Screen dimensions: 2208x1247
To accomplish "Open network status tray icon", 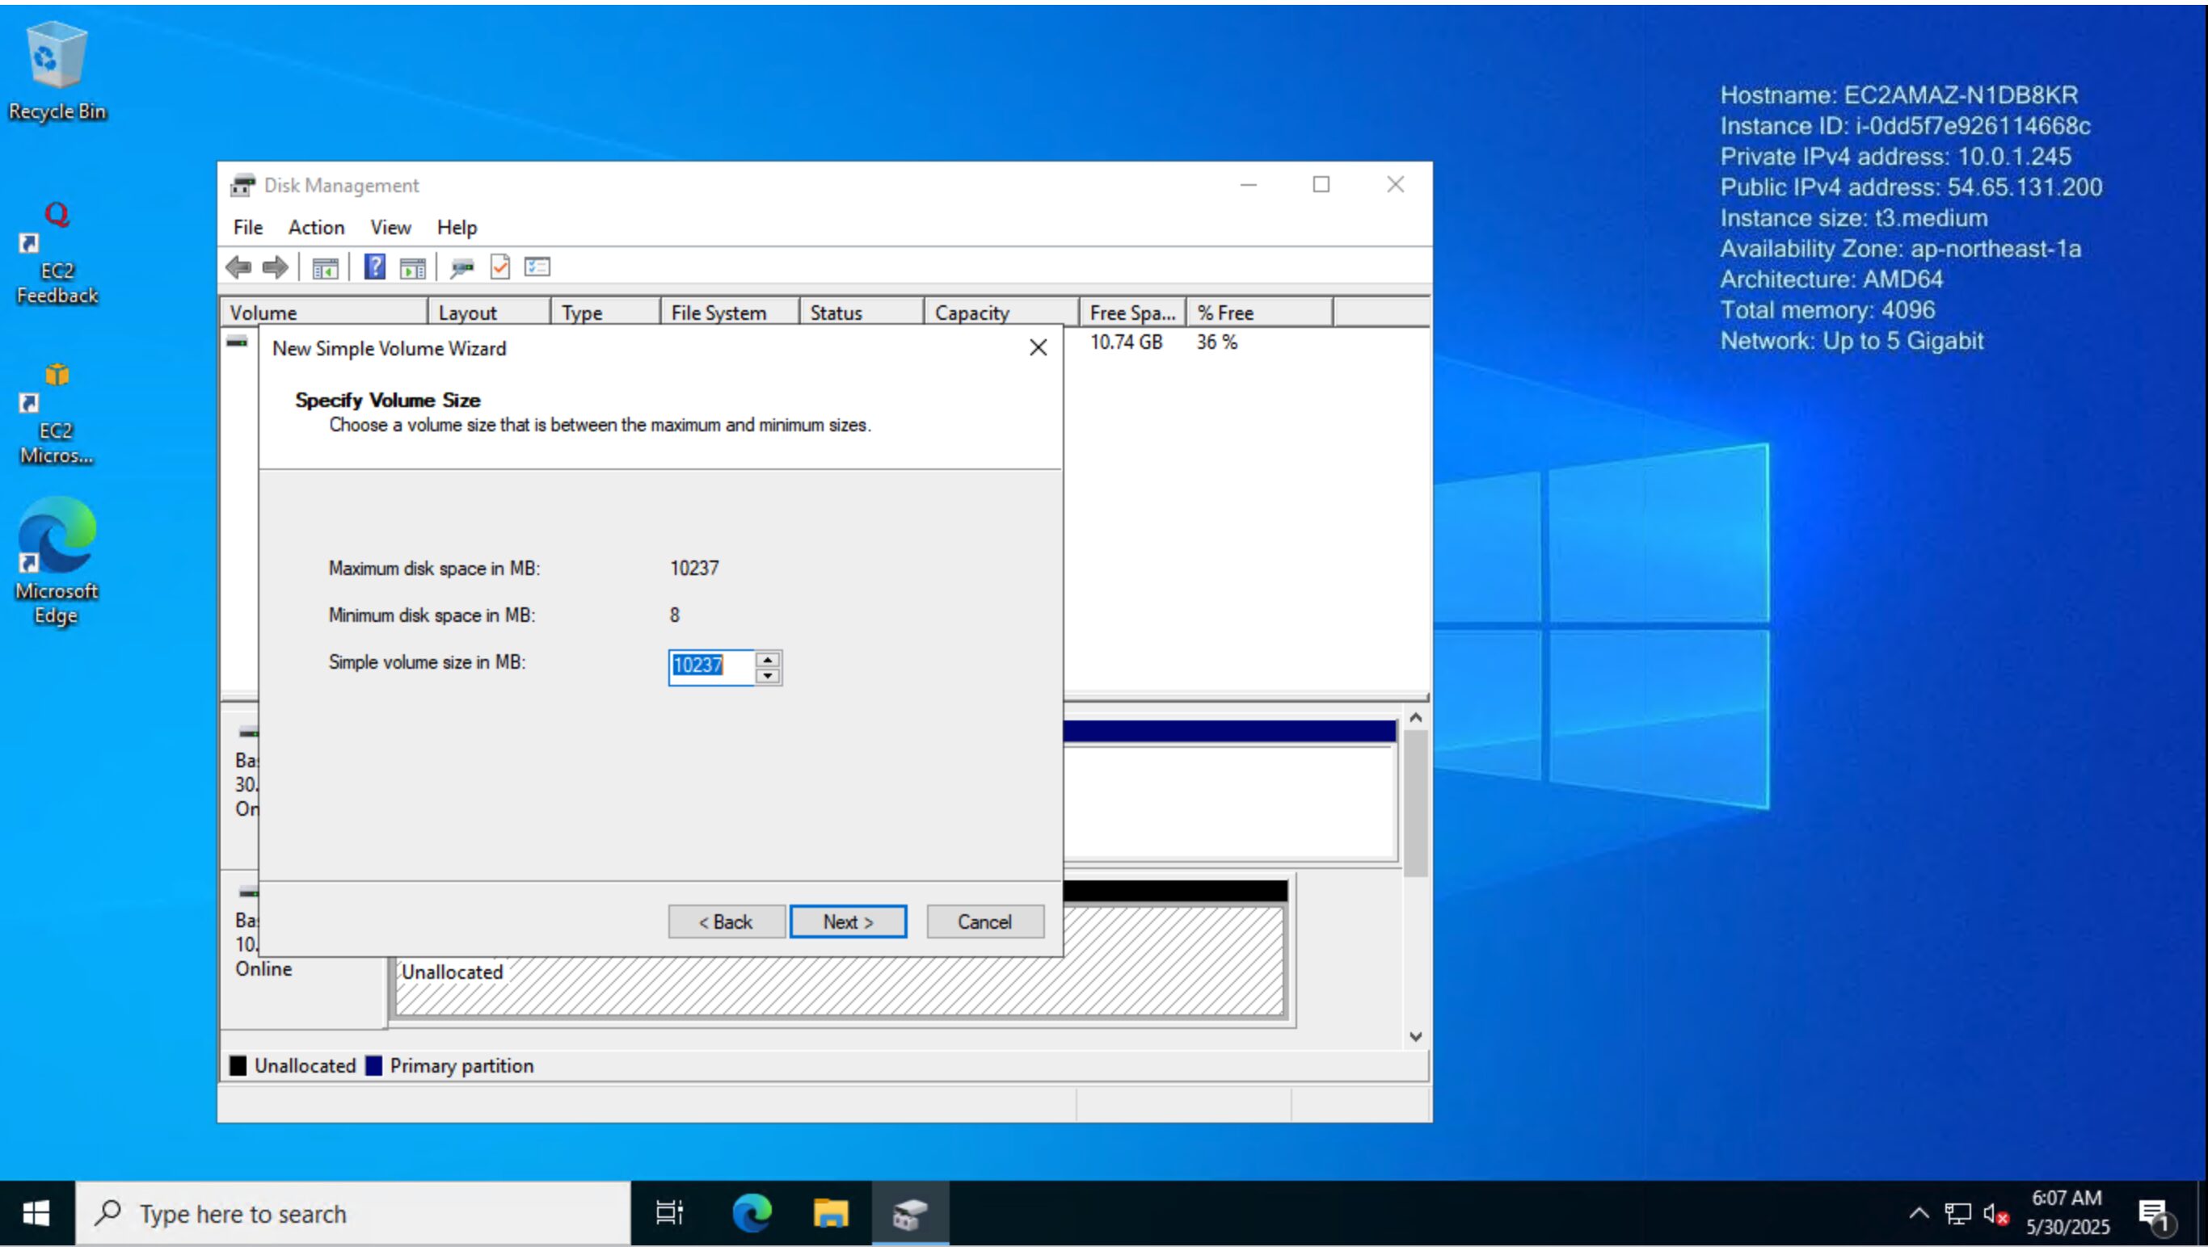I will pyautogui.click(x=1957, y=1213).
